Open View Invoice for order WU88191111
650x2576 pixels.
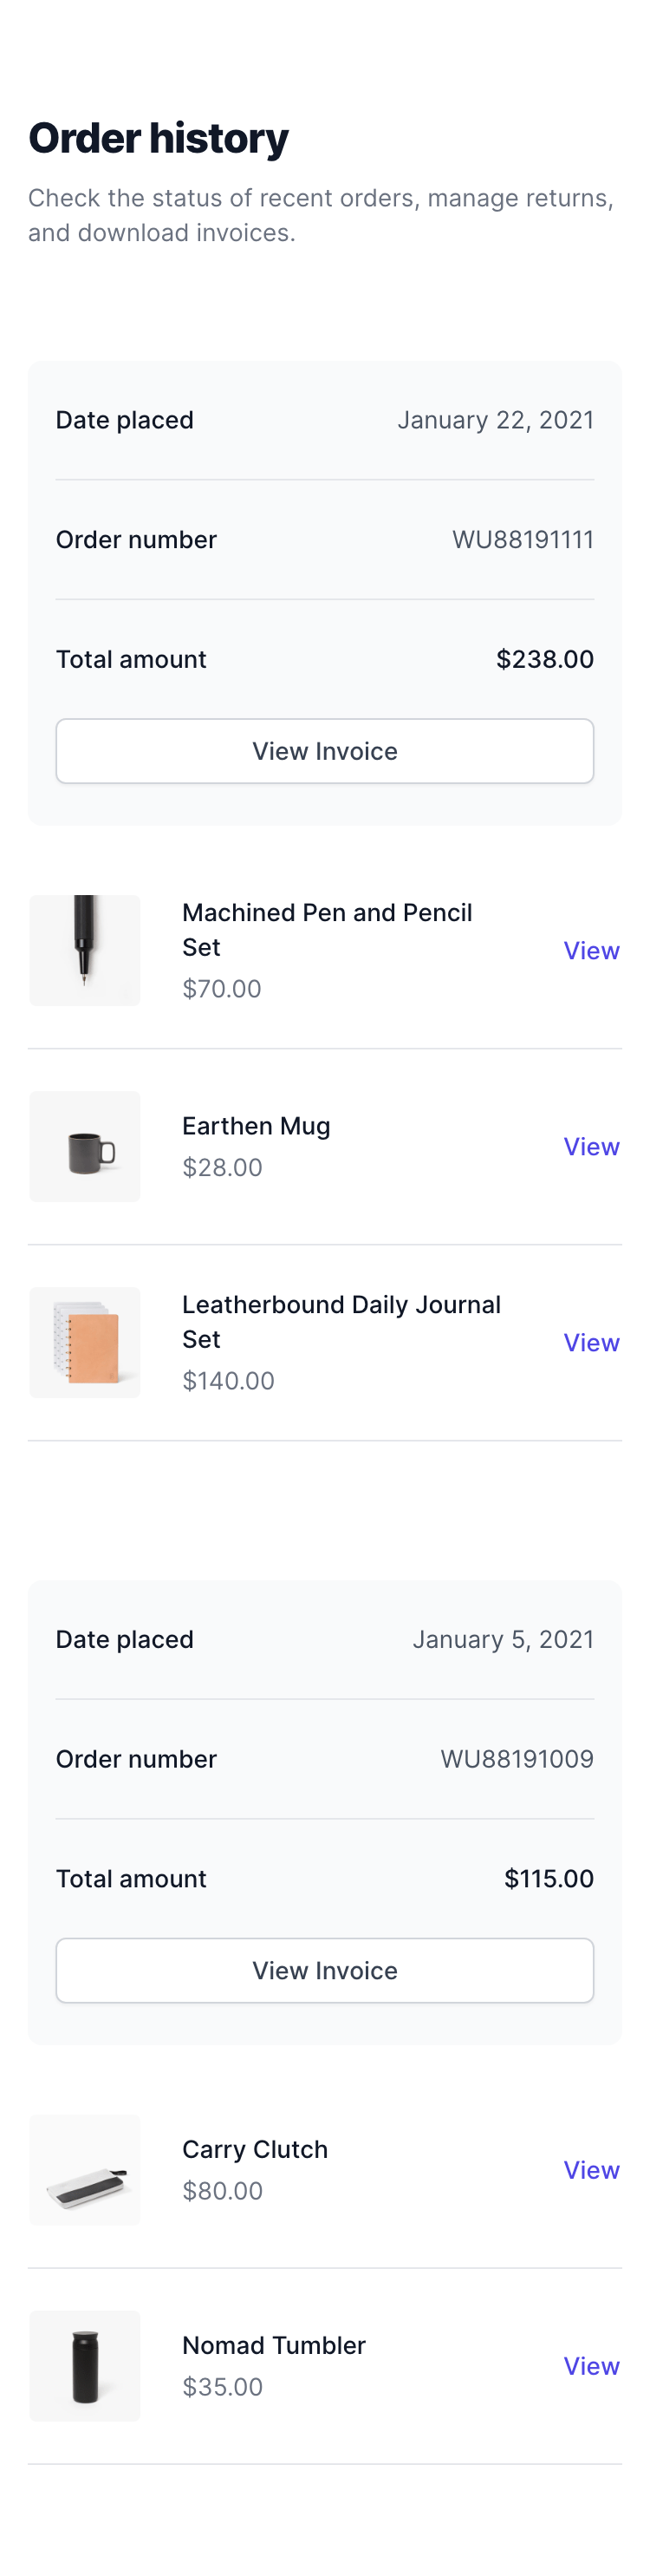324,751
